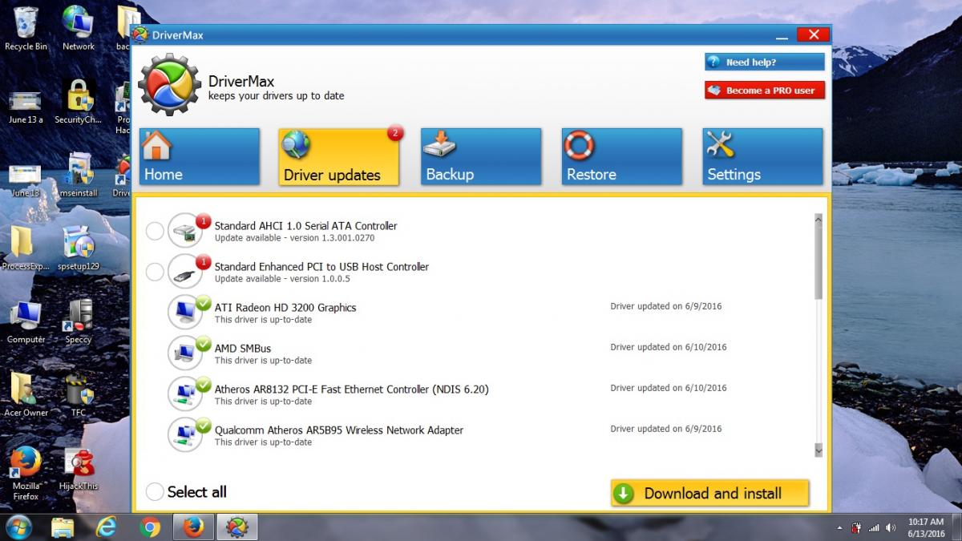Open the Home tab in DriverMax
Viewport: 962px width, 541px height.
(200, 157)
